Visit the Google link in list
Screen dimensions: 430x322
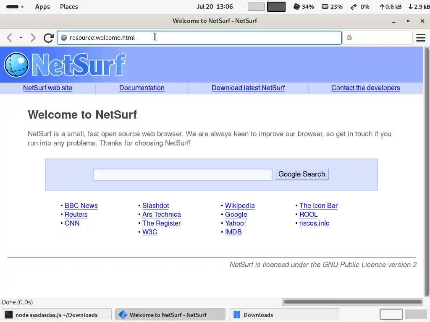[x=236, y=214]
